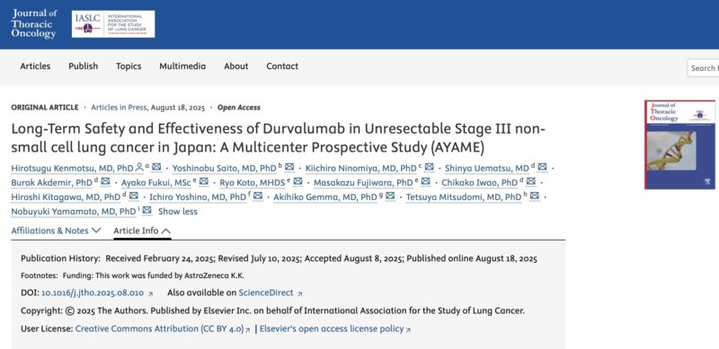The width and height of the screenshot is (719, 349).
Task: Email Chikako Iwao via the envelope icon
Action: [531, 182]
